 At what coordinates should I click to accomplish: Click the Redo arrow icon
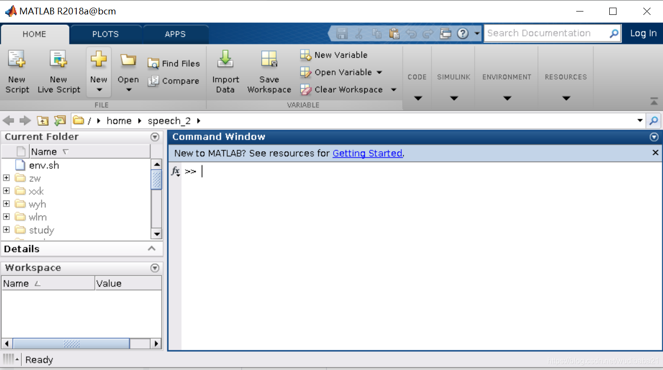(x=428, y=34)
